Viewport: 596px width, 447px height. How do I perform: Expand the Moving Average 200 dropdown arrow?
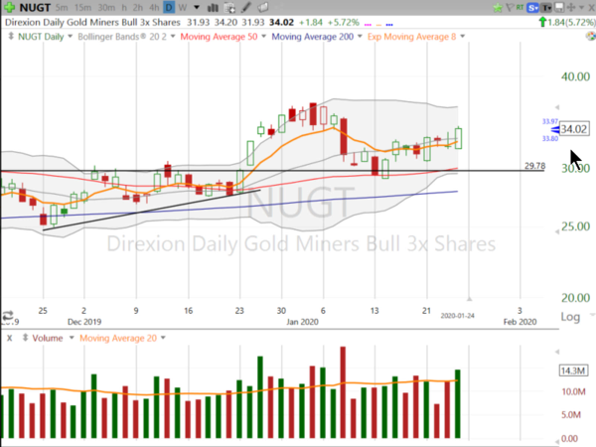point(360,37)
